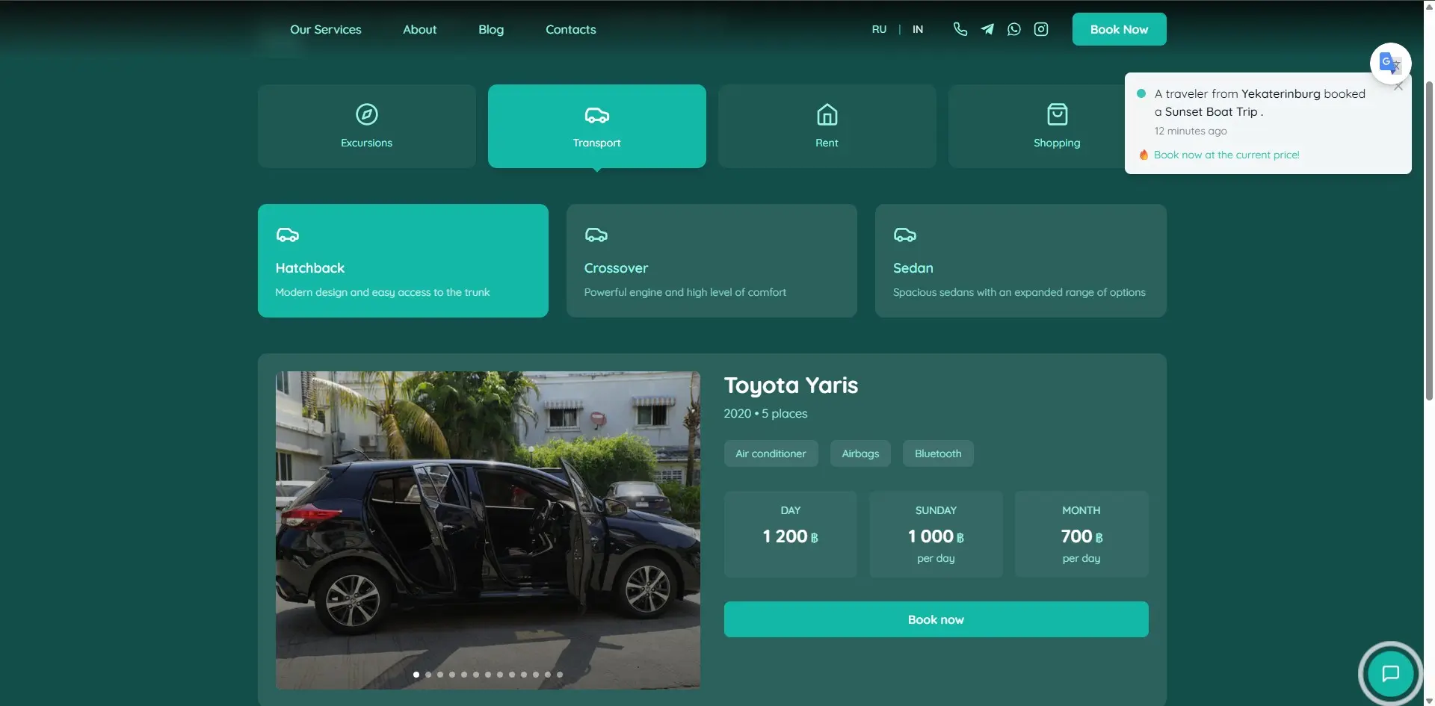Switch language to IN
Viewport: 1435px width, 706px height.
point(918,29)
